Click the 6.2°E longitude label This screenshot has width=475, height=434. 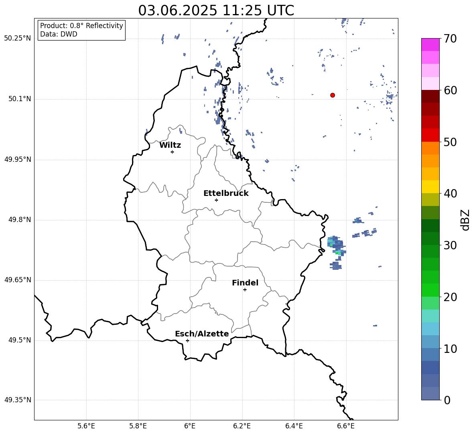(242, 426)
